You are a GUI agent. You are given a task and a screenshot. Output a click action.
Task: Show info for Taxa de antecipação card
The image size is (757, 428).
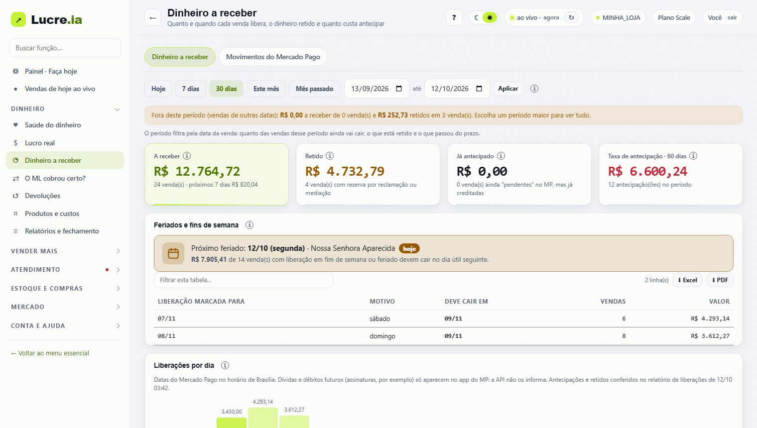click(x=693, y=156)
